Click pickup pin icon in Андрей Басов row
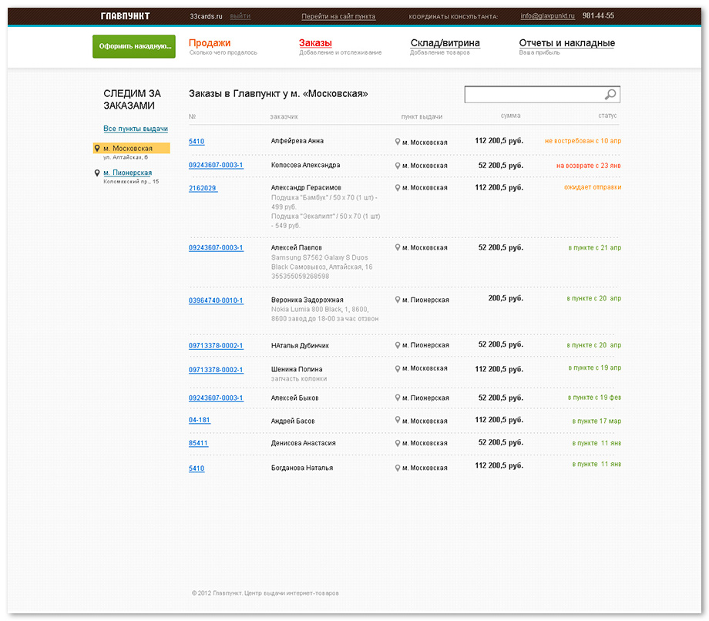The height and width of the screenshot is (621, 709). [x=397, y=420]
